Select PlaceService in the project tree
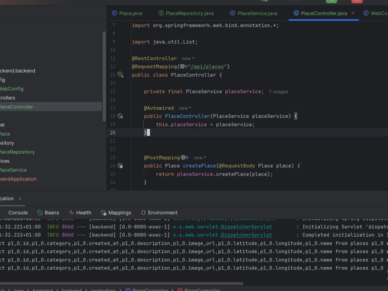 13,170
